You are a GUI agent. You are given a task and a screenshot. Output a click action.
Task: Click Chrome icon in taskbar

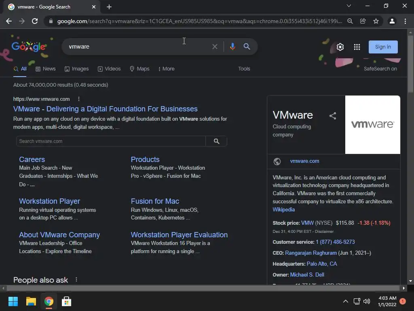point(49,301)
